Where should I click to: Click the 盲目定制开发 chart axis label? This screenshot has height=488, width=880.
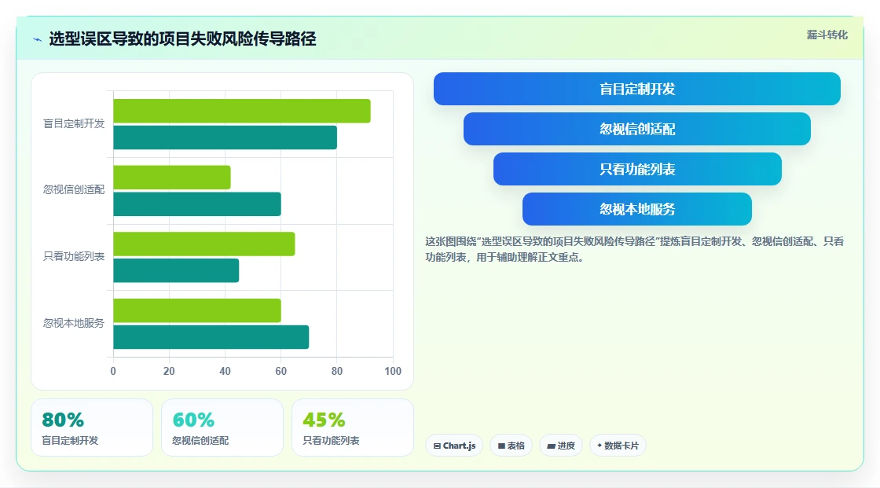pyautogui.click(x=74, y=123)
